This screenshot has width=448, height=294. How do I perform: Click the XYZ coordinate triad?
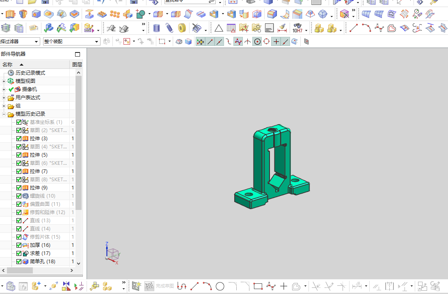(x=112, y=253)
